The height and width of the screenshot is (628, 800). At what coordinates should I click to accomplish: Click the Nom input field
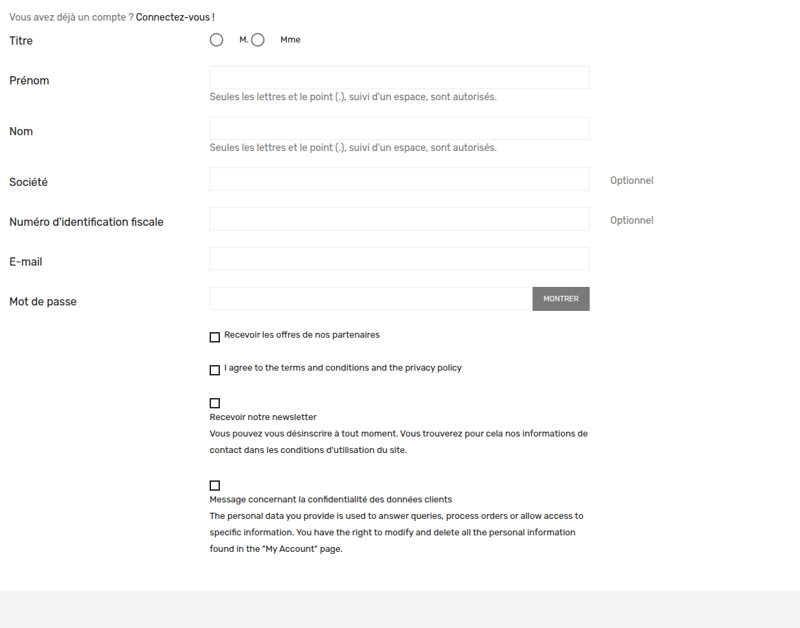click(399, 128)
